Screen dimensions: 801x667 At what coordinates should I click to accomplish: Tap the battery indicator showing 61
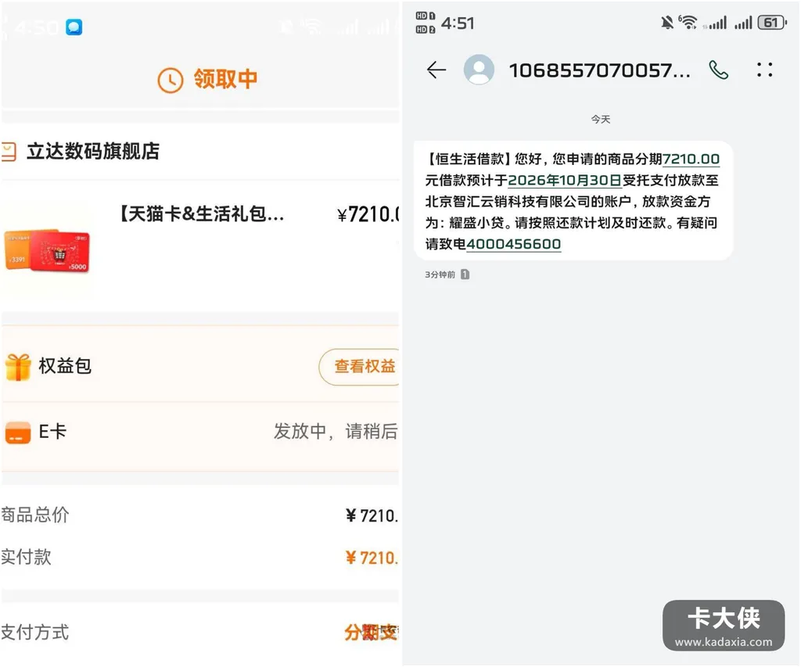(771, 23)
